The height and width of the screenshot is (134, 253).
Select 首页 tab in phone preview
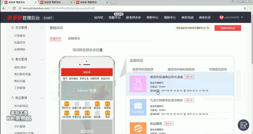[65, 78]
